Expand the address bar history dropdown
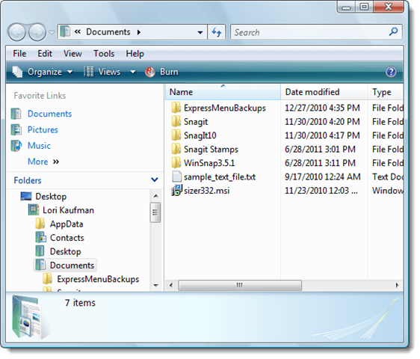 pos(200,32)
